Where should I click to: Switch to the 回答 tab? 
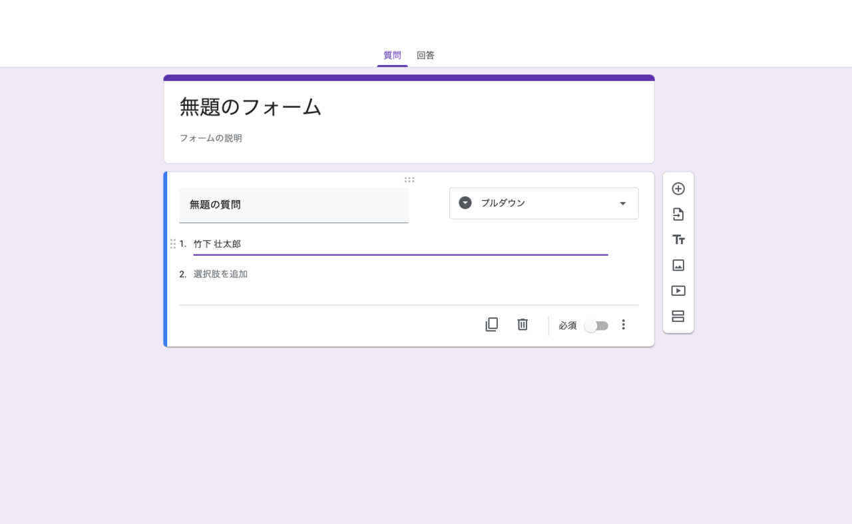pos(425,55)
